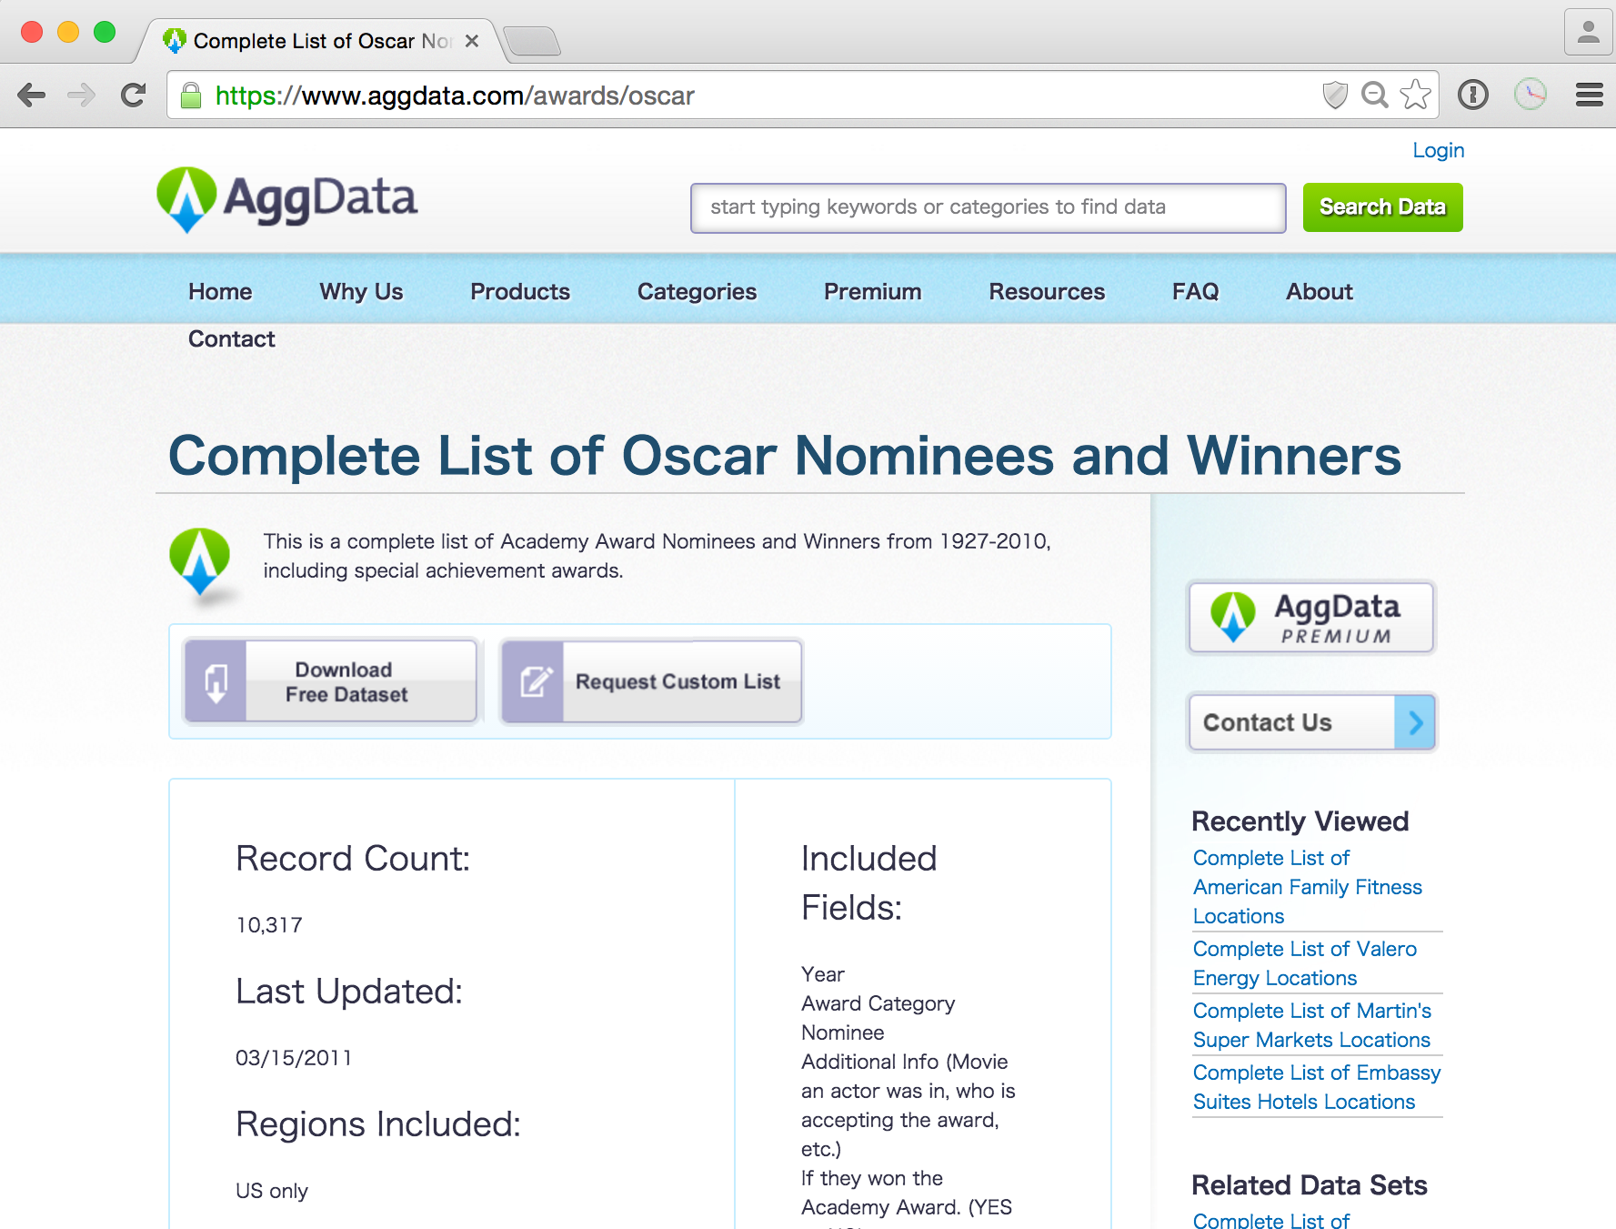This screenshot has height=1229, width=1616.
Task: Click the record count value 10,317
Action: [x=269, y=925]
